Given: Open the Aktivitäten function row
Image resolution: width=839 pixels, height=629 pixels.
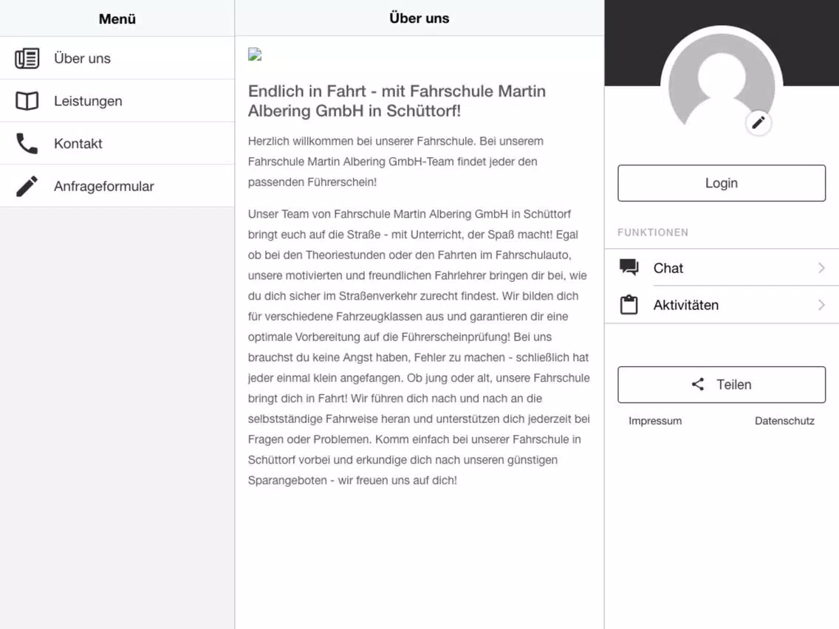Looking at the screenshot, I should coord(722,305).
